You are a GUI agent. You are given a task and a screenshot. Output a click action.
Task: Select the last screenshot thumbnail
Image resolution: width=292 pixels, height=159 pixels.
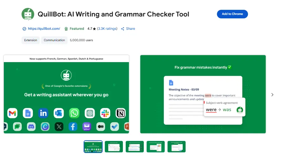[x=176, y=147]
